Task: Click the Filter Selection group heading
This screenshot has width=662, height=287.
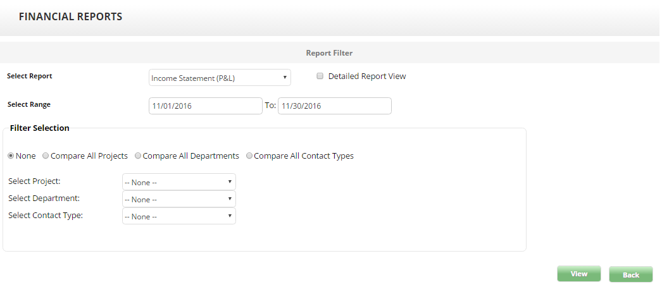Action: coord(39,128)
